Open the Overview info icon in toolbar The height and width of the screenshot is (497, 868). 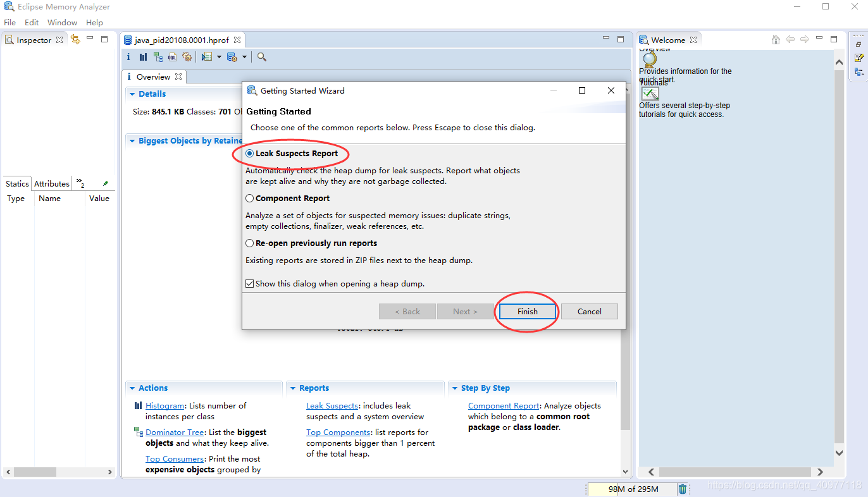tap(128, 57)
